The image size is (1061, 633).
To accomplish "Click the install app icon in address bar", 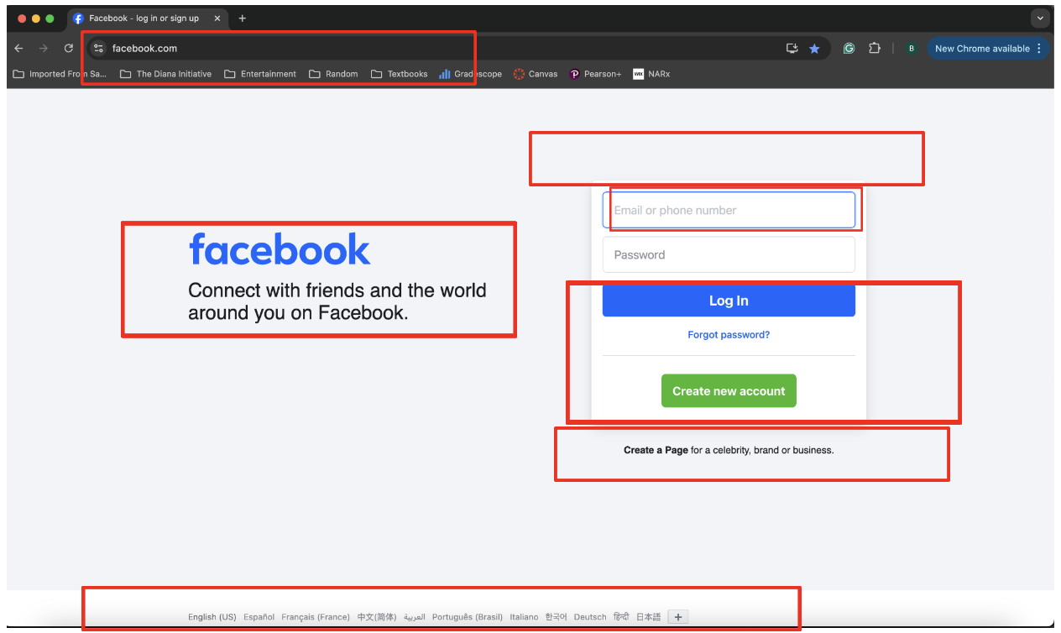I will 792,49.
